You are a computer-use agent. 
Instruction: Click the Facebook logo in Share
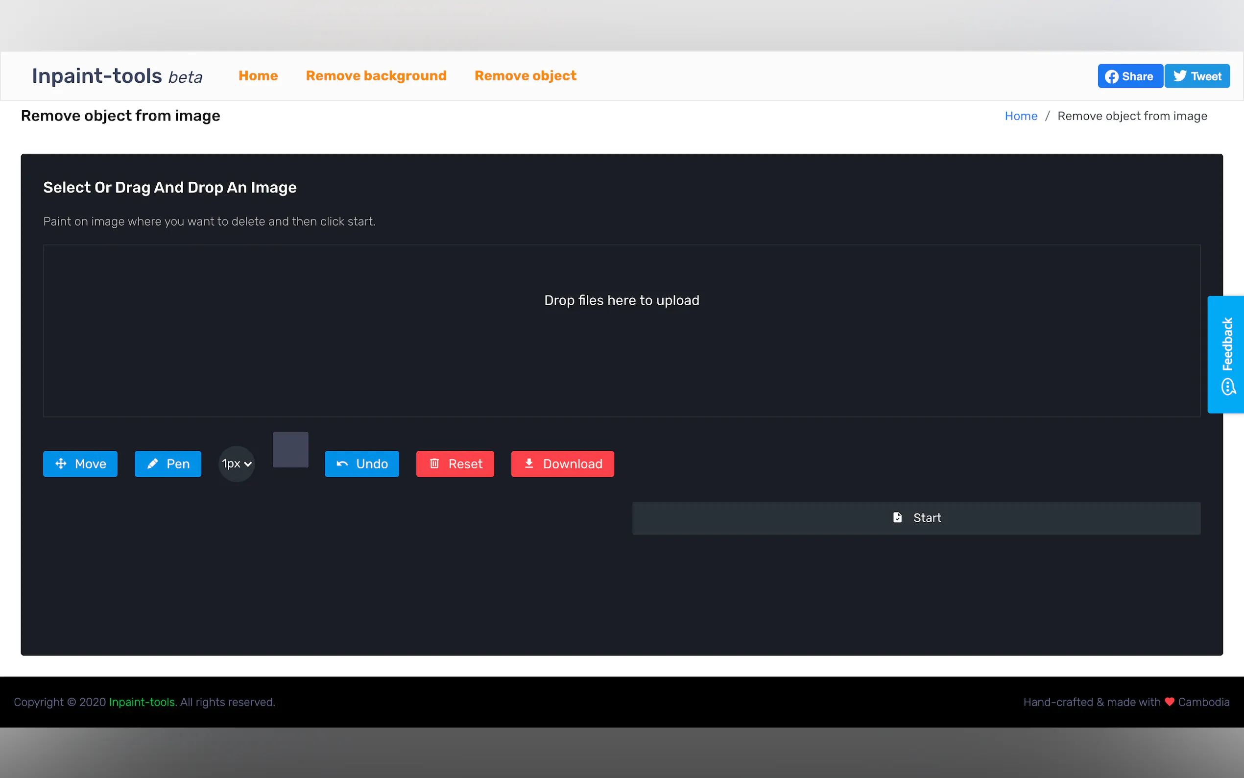pos(1111,76)
